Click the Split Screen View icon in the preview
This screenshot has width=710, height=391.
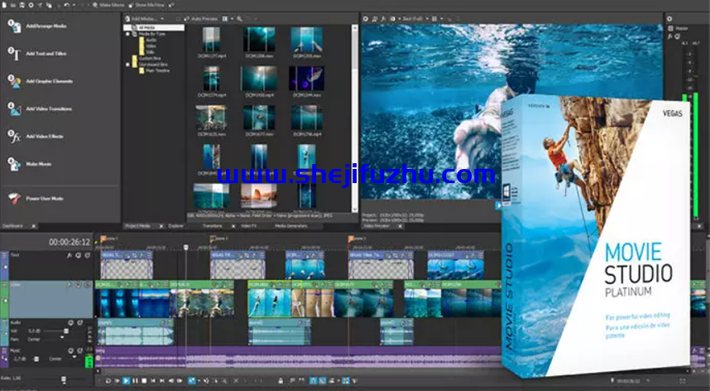393,18
